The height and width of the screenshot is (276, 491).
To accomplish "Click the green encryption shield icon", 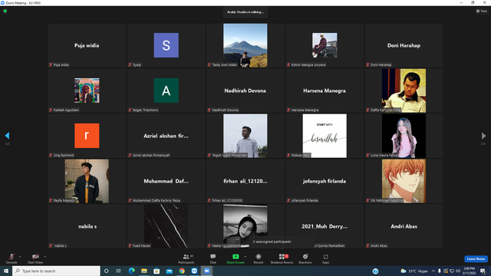I will (5, 11).
